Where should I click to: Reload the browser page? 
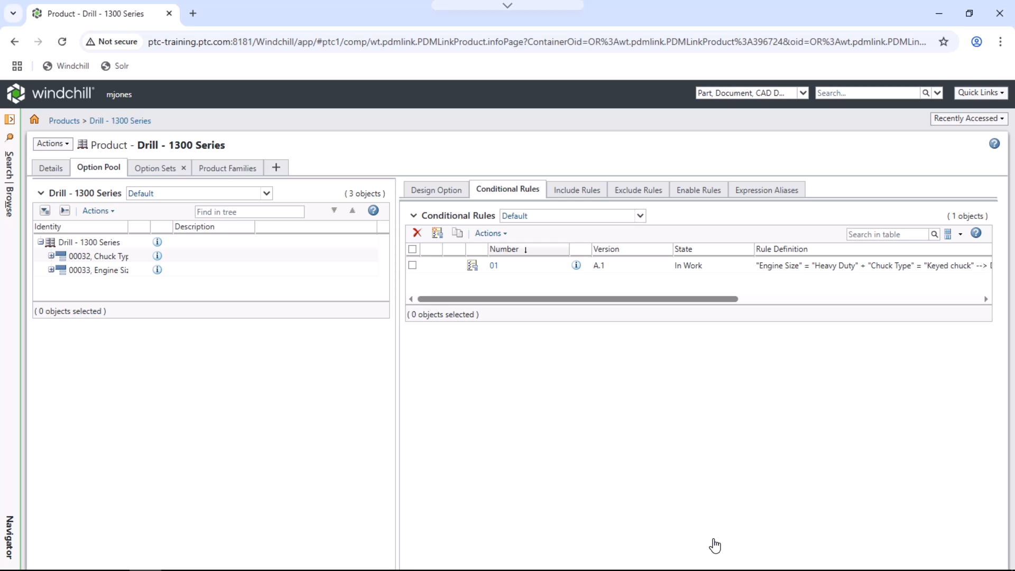pos(62,42)
